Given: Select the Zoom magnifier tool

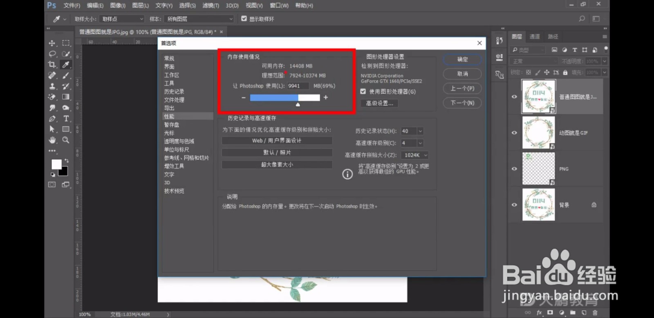Looking at the screenshot, I should (65, 140).
